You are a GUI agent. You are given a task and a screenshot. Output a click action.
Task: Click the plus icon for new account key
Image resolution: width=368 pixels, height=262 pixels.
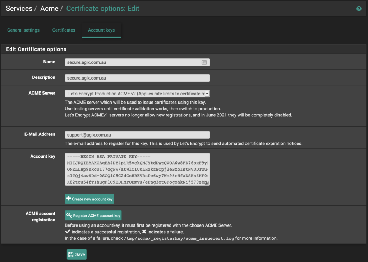pyautogui.click(x=69, y=199)
